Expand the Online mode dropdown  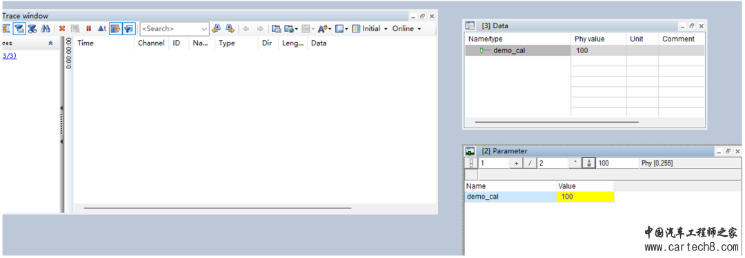419,28
